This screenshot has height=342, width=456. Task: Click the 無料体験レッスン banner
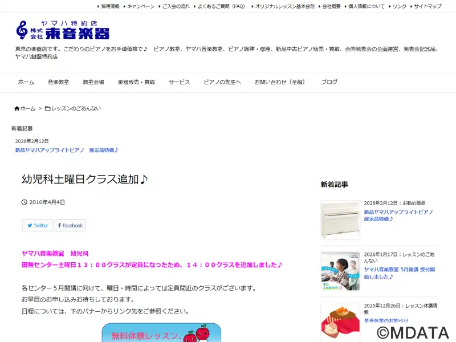pyautogui.click(x=161, y=332)
